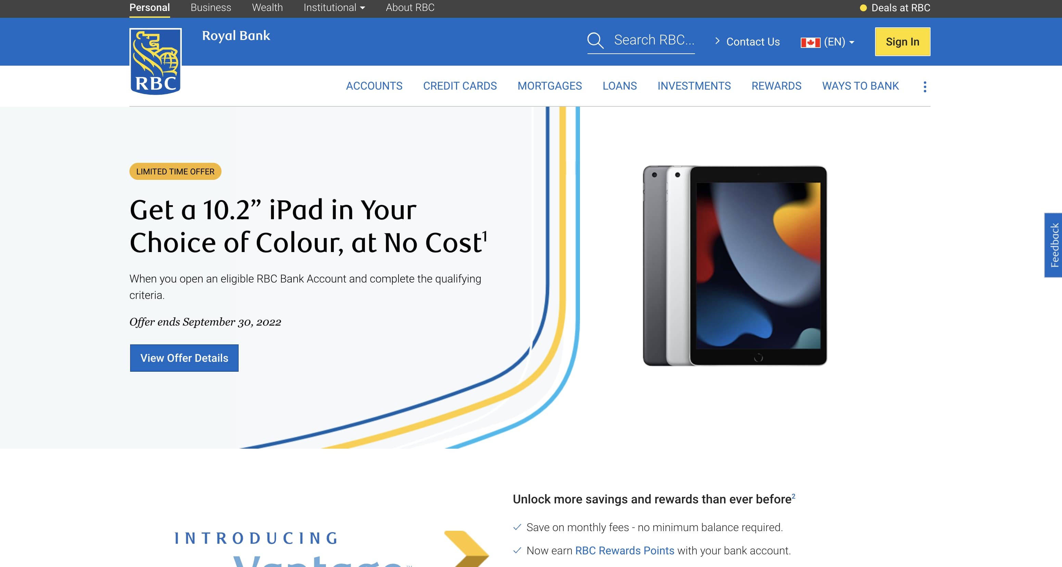Click the magnifying glass search icon
The width and height of the screenshot is (1062, 567).
pos(595,41)
